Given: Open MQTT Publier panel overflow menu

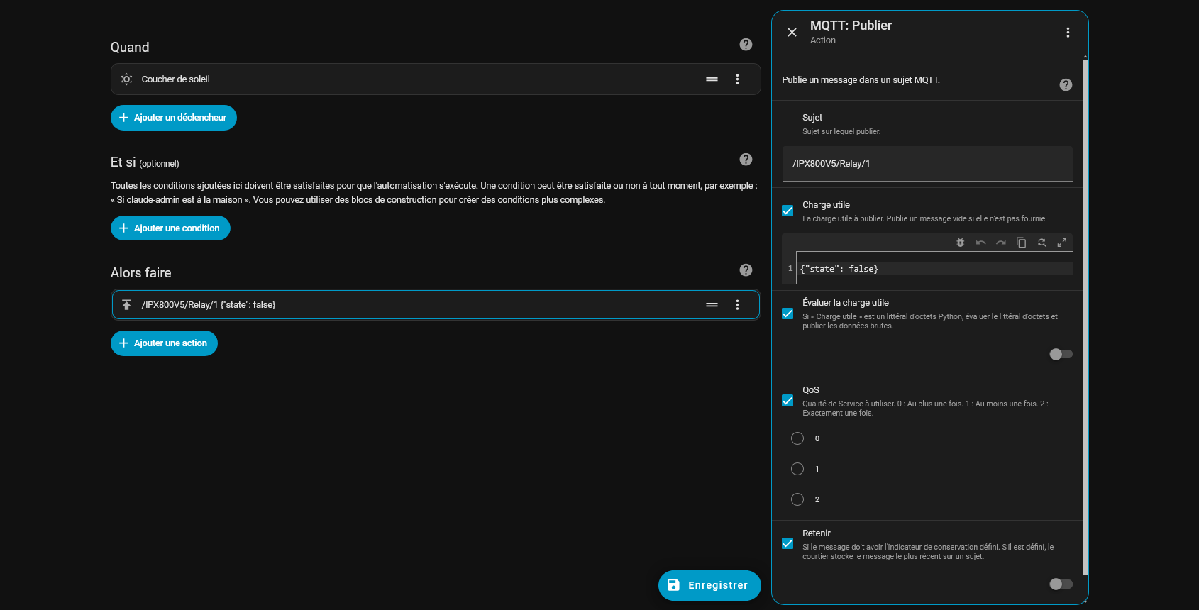Looking at the screenshot, I should click(1068, 33).
